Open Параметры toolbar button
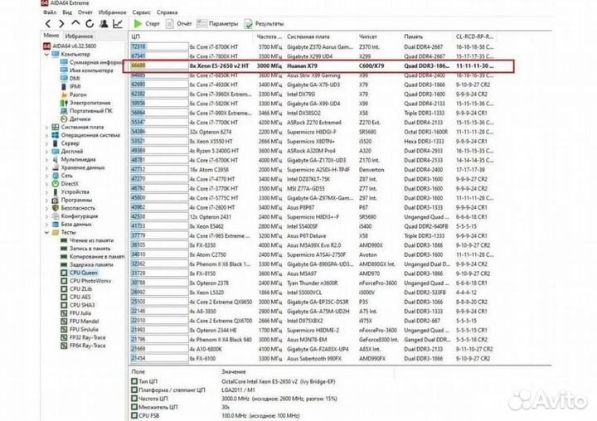Viewport: 597px width, 421px height. pos(217,23)
